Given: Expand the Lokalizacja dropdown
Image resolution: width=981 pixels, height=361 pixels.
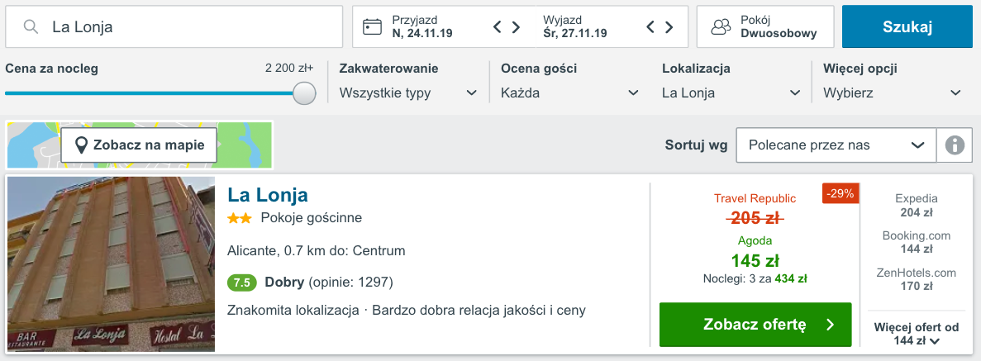Looking at the screenshot, I should coord(731,93).
